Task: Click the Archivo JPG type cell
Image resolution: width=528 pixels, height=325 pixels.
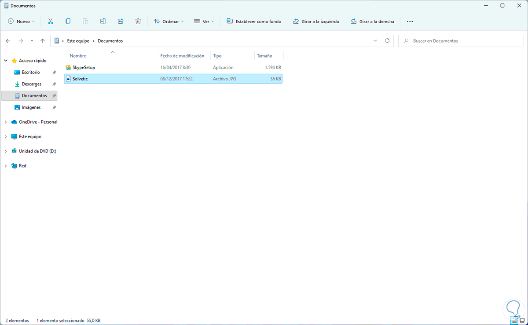Action: tap(224, 79)
